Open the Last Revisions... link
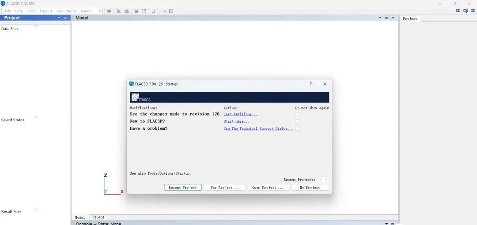Screen dimensions: 477x225 click(x=240, y=114)
